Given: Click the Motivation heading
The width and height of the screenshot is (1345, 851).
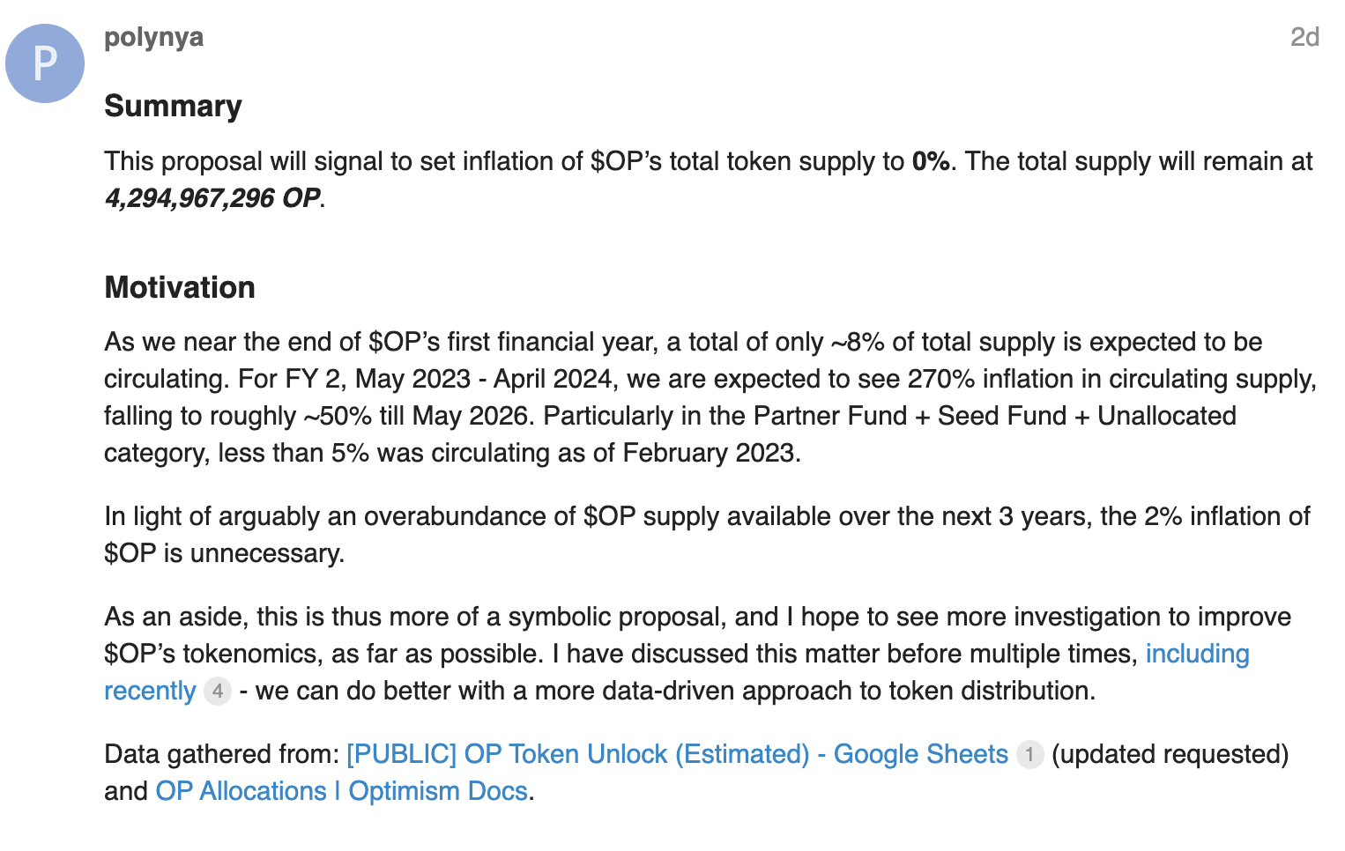Looking at the screenshot, I should pyautogui.click(x=180, y=287).
